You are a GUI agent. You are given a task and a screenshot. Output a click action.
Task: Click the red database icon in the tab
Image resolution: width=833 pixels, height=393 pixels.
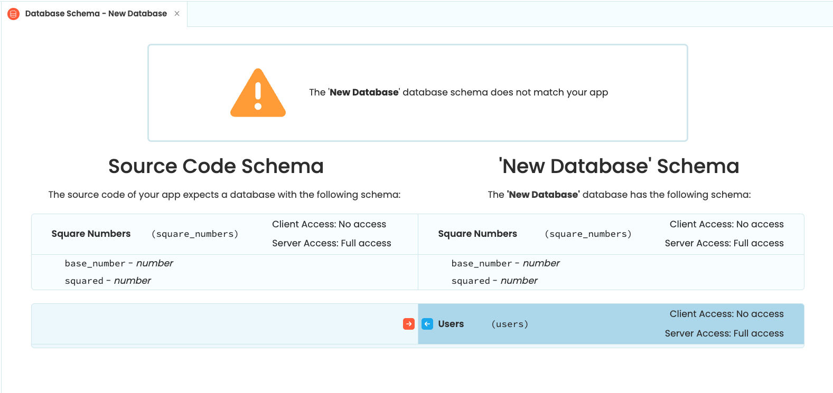(x=14, y=14)
